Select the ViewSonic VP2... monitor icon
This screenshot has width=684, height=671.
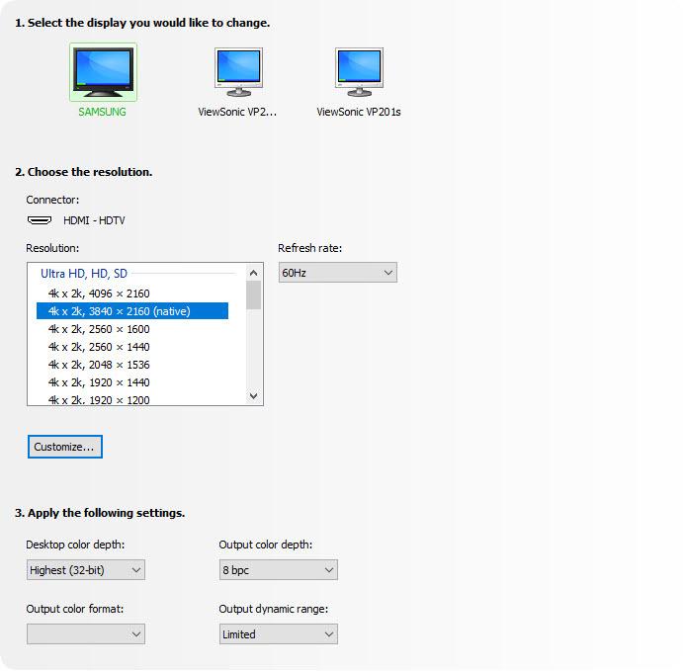pyautogui.click(x=238, y=72)
